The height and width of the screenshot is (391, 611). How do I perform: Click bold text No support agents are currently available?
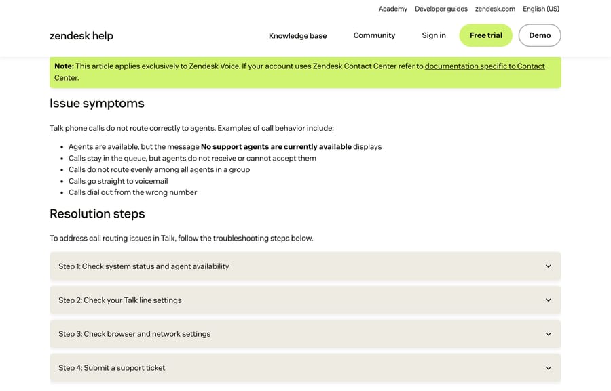[x=276, y=146]
